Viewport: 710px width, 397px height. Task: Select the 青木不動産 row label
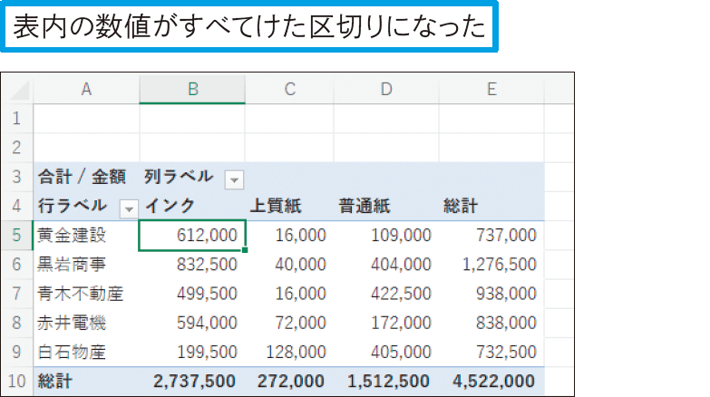(x=86, y=294)
